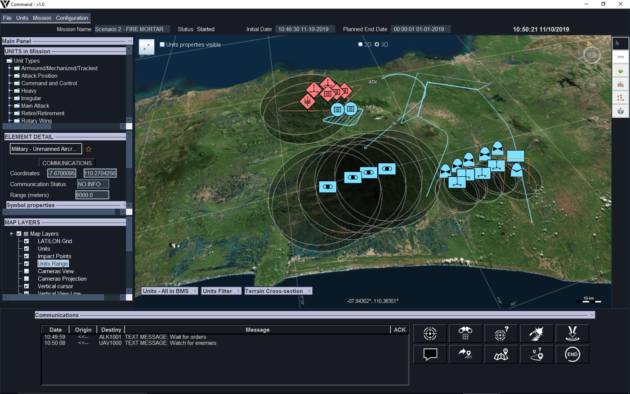The image size is (630, 394).
Task: Enable the Units properties visible checkbox
Action: (x=162, y=45)
